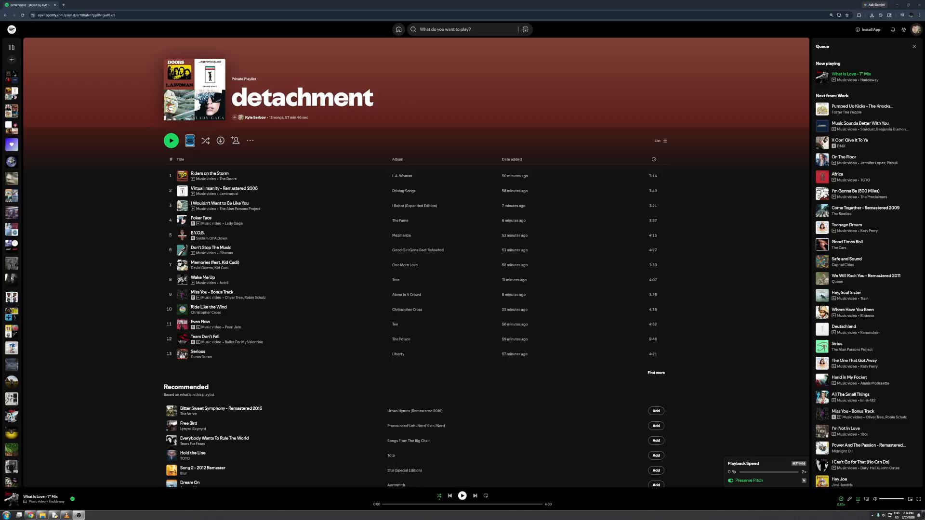The image size is (925, 520).
Task: Close the Queue panel
Action: 914,47
